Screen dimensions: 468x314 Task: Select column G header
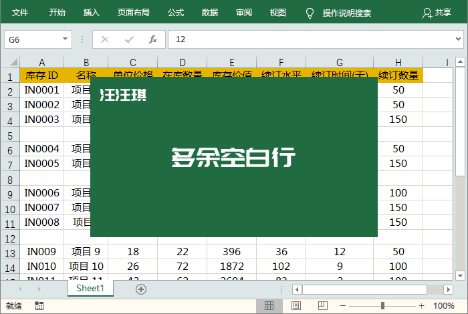coord(340,62)
